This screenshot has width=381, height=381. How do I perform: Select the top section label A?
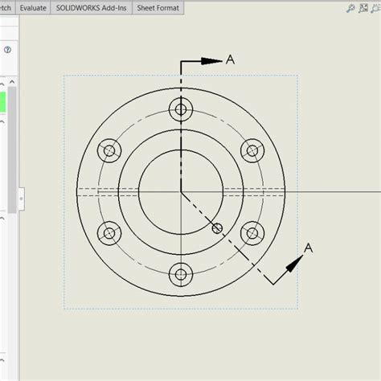pyautogui.click(x=230, y=59)
